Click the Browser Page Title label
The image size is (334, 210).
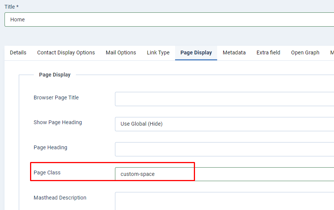(x=56, y=97)
